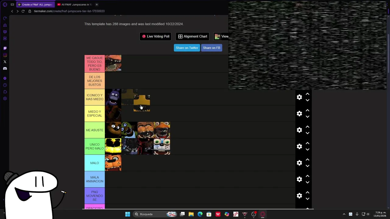Select Chica image in ME ASUSTE row
This screenshot has width=390, height=219.
point(129,130)
